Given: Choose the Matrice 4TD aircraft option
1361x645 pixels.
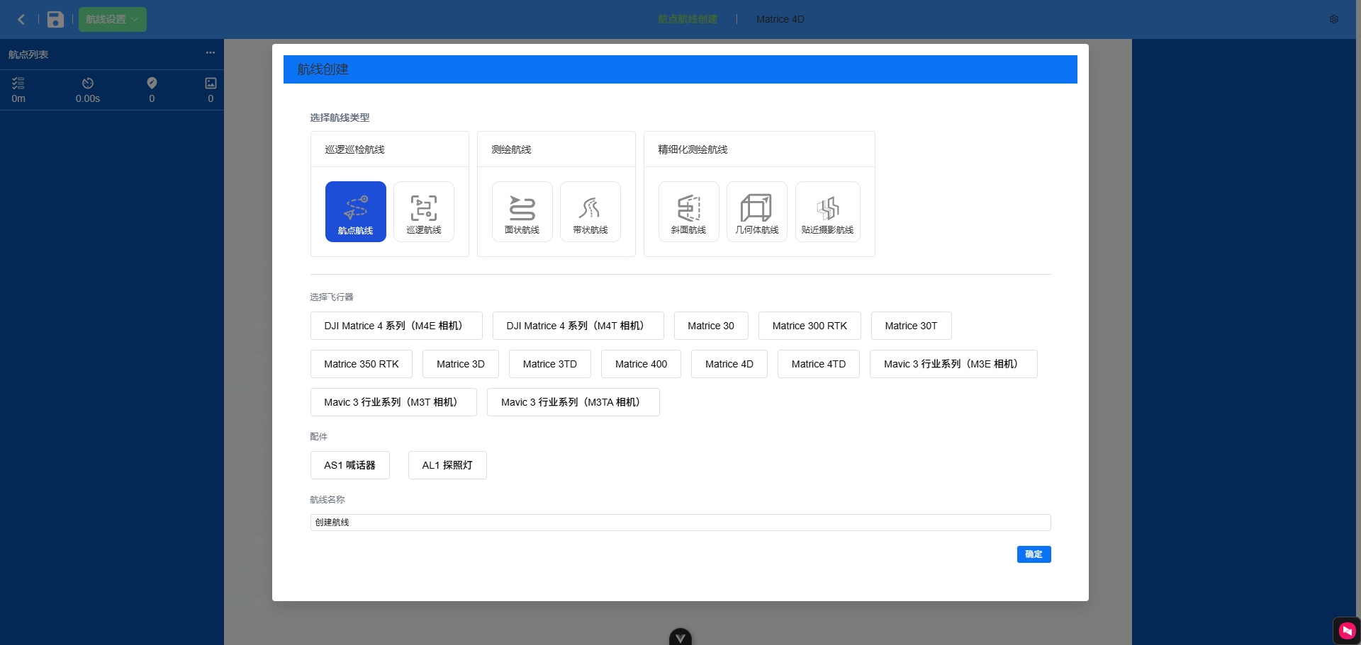Looking at the screenshot, I should pyautogui.click(x=819, y=364).
